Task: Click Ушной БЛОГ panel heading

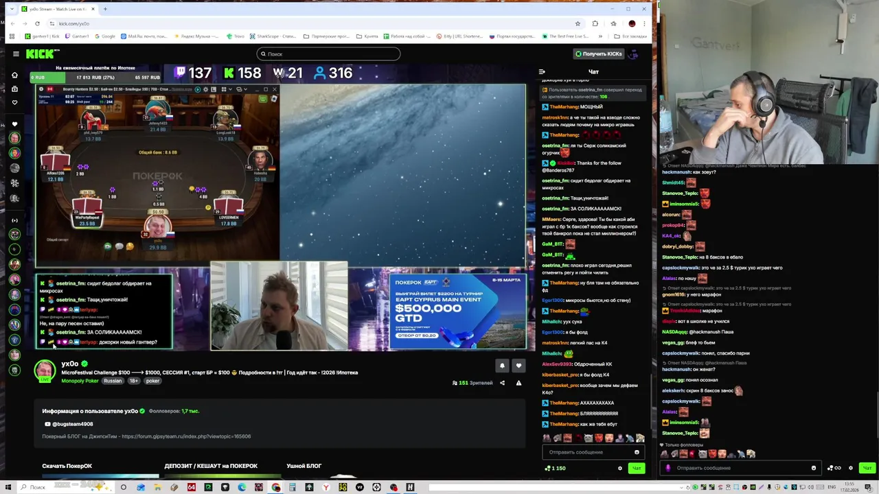Action: [304, 466]
